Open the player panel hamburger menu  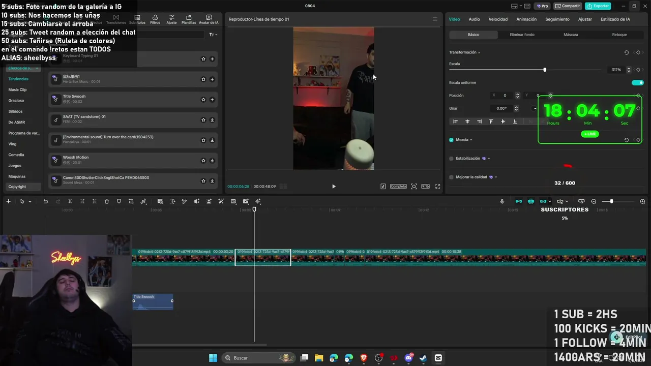point(435,19)
